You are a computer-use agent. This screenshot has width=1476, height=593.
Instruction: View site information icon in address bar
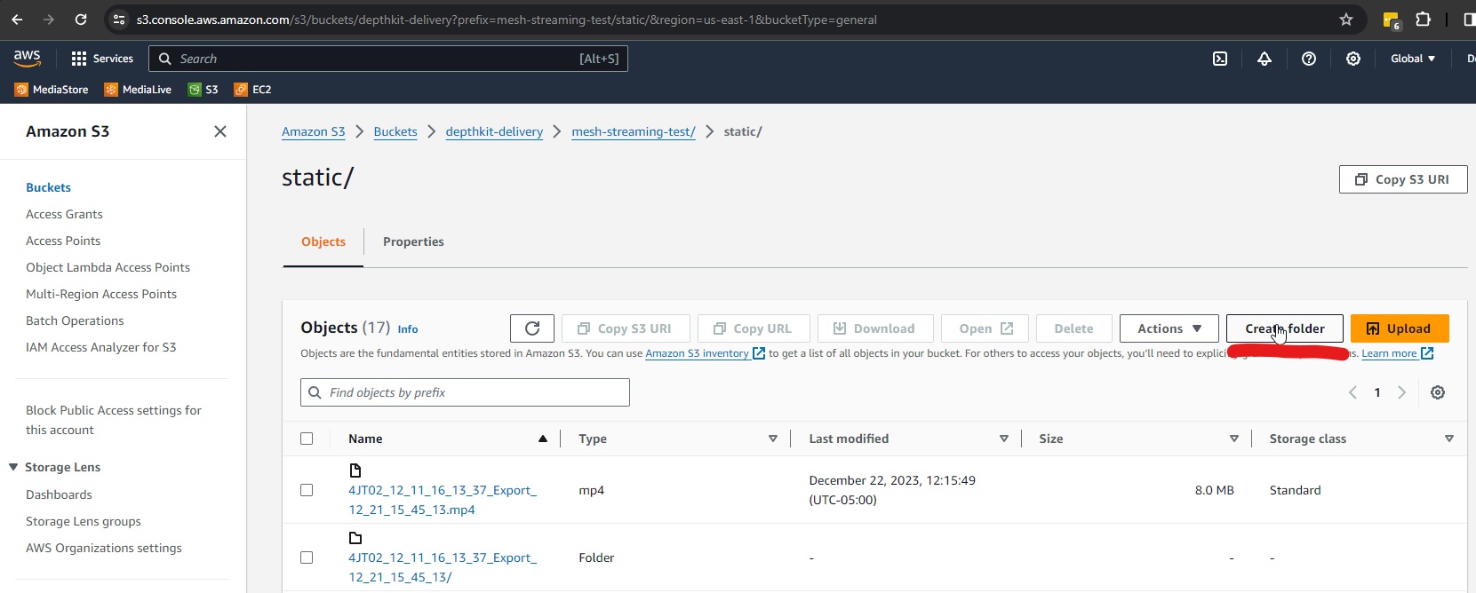(x=119, y=20)
